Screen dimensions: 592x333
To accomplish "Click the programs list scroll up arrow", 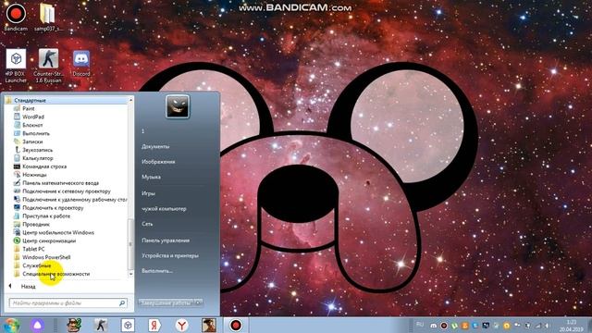I will [x=130, y=100].
